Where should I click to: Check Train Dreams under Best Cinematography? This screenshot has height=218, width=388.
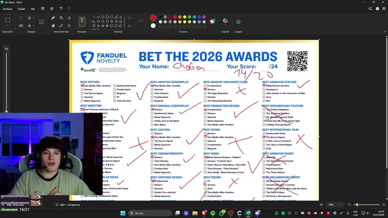pyautogui.click(x=152, y=161)
